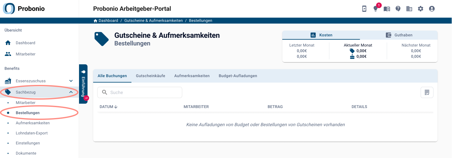452x158 pixels.
Task: Open the mobile app icon in header
Action: 364,9
